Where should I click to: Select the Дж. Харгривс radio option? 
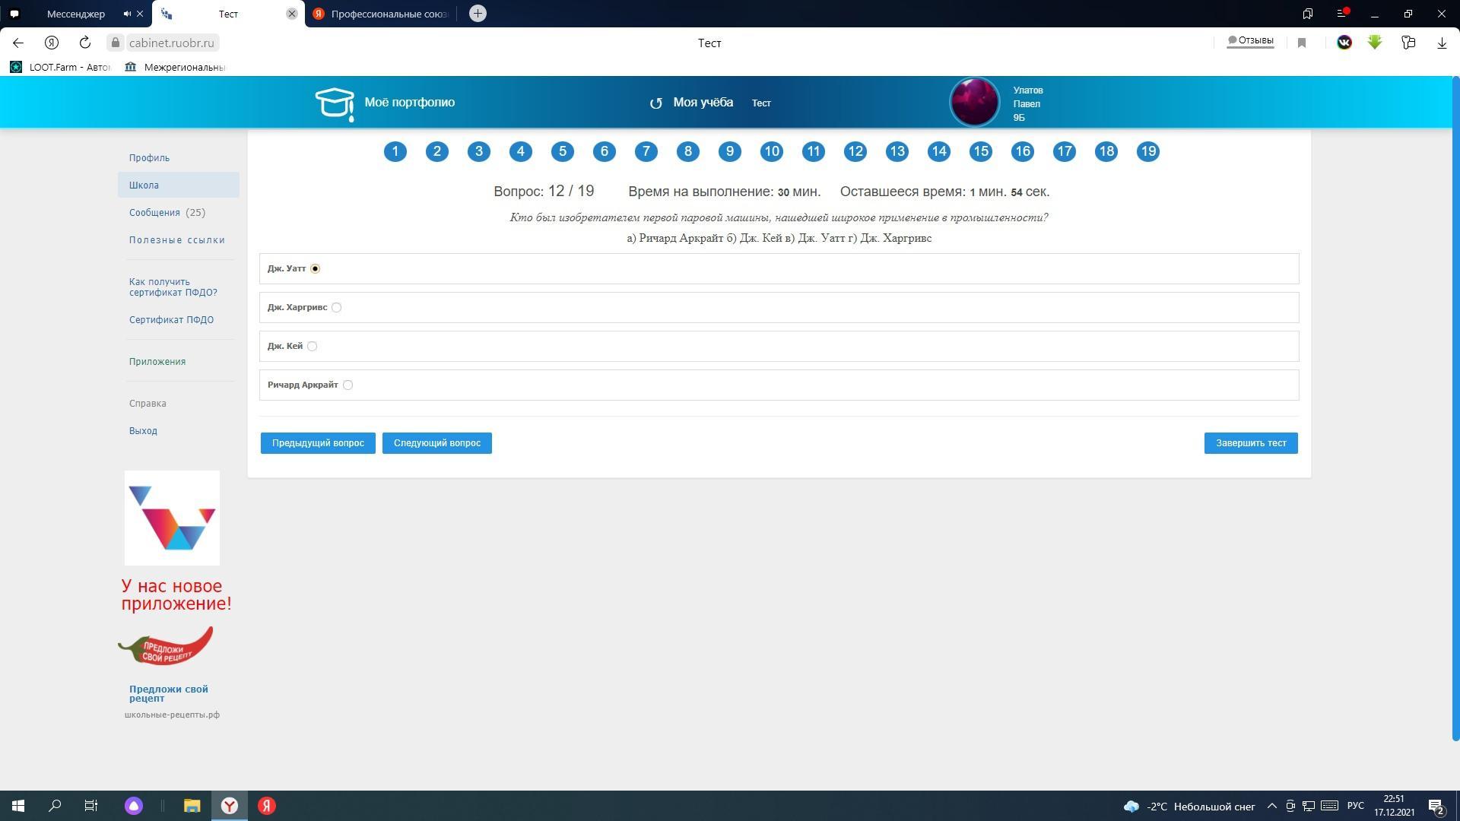(x=336, y=308)
